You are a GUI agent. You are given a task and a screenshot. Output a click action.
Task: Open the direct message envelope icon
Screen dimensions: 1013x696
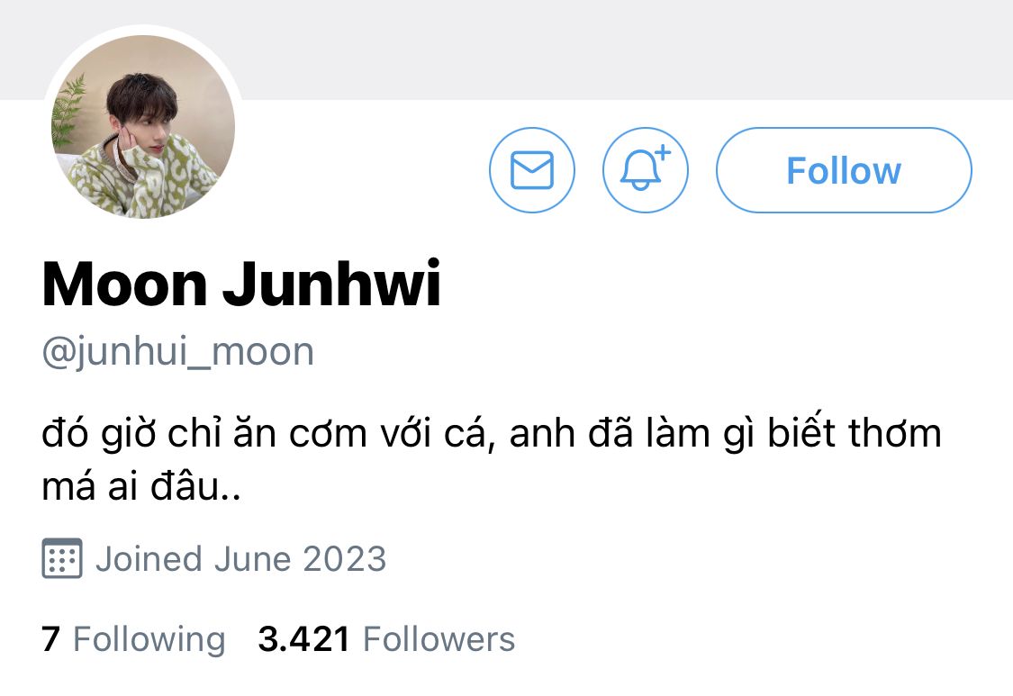click(531, 170)
